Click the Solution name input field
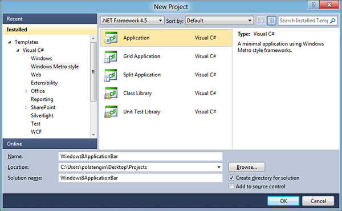Viewport: 342px width, 211px height. (x=140, y=178)
